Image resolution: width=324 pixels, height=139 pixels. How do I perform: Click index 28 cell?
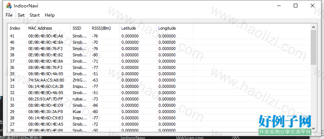click(12, 118)
